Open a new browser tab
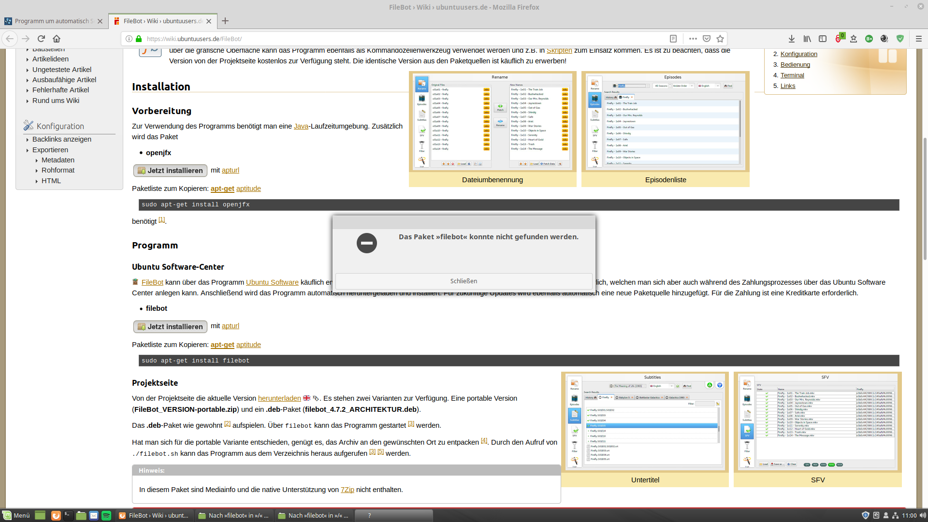 (225, 21)
